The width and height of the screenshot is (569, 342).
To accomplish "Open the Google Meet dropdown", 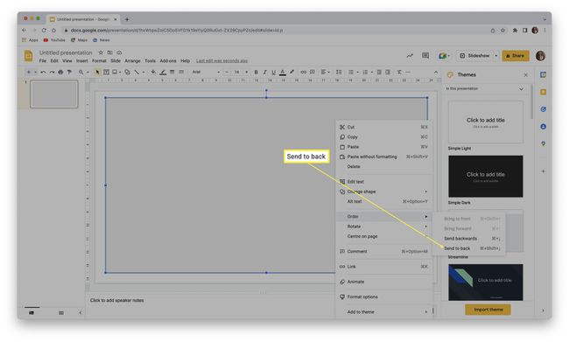I will (x=444, y=56).
